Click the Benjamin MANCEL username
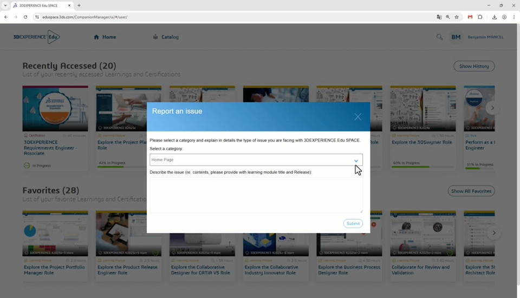The image size is (520, 298). click(x=485, y=37)
